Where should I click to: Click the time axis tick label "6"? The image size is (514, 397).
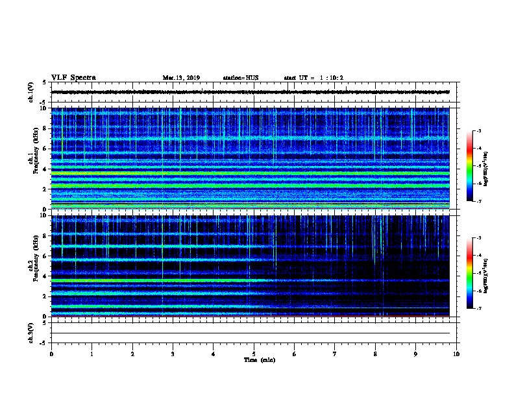coord(295,354)
